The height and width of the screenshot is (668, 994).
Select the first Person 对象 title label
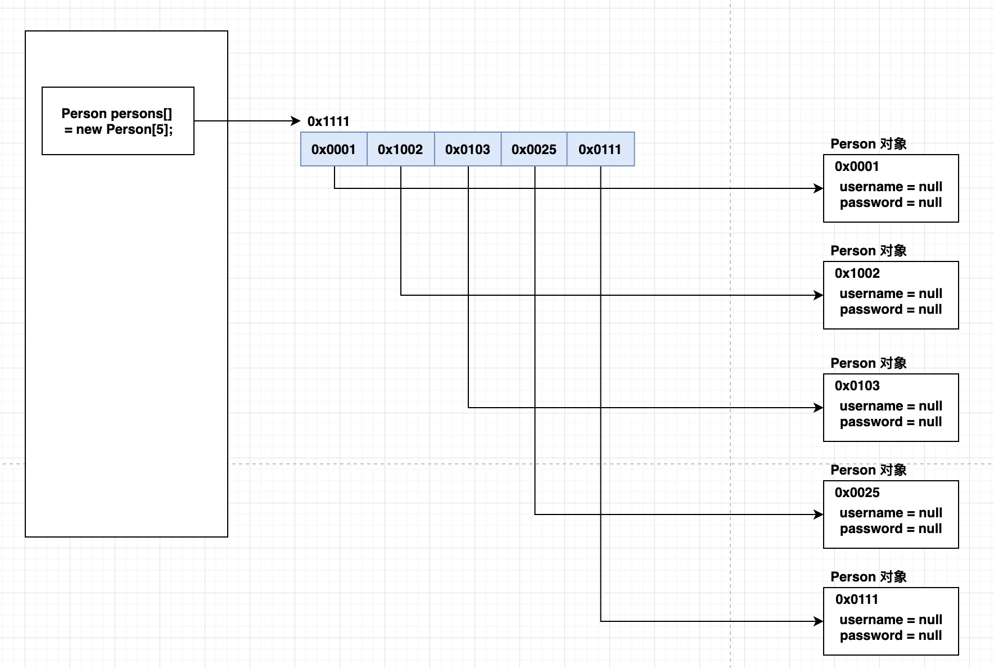tap(869, 144)
